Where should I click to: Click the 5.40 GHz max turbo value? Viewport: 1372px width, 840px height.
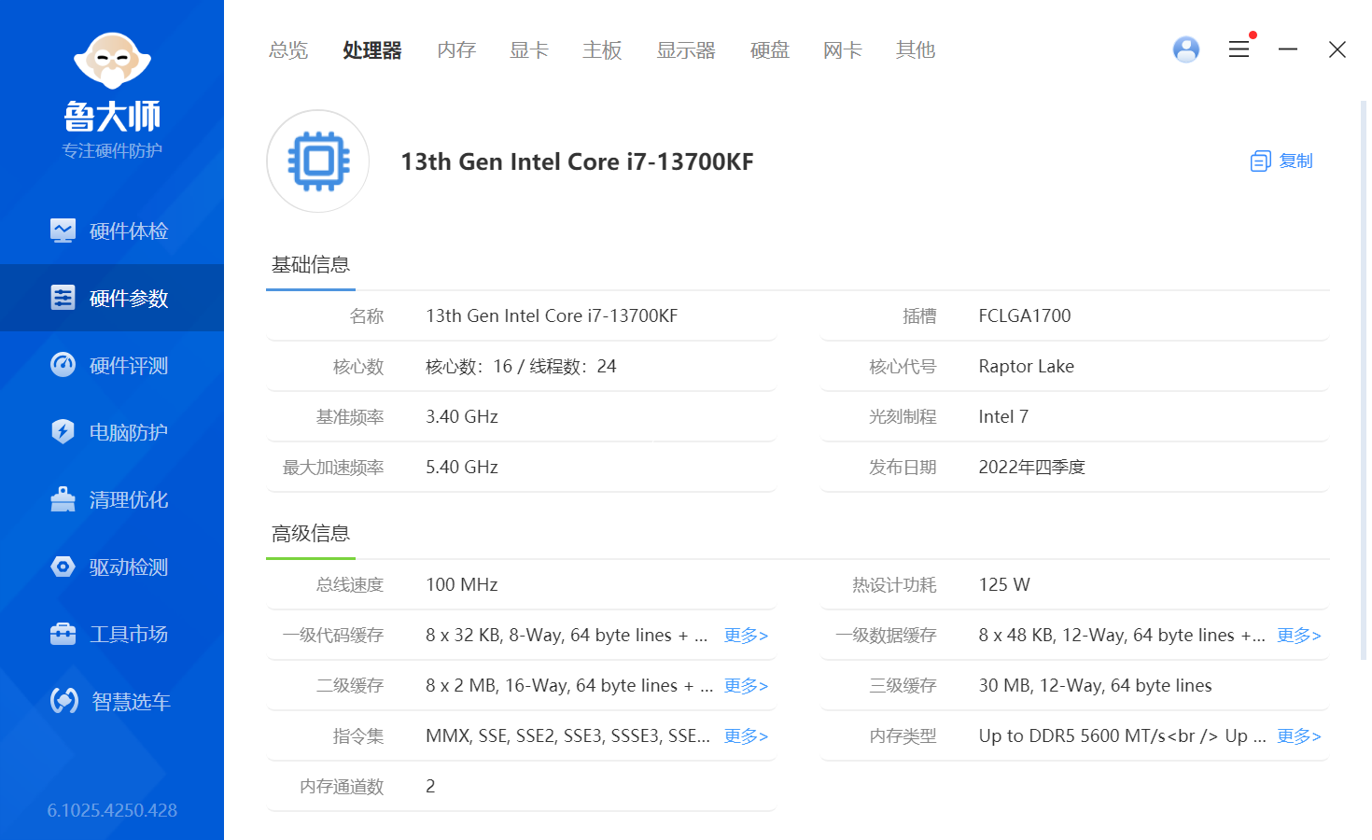tap(462, 468)
